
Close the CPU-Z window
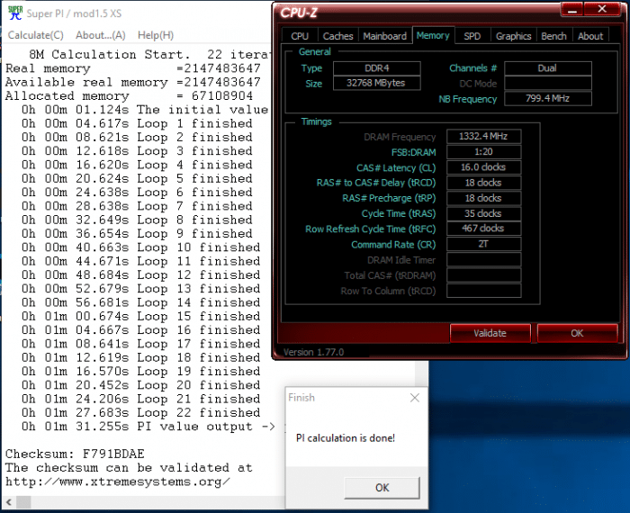pyautogui.click(x=602, y=9)
